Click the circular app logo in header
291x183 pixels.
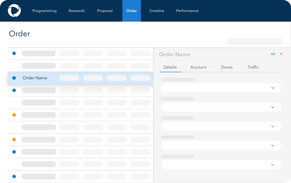(x=14, y=11)
